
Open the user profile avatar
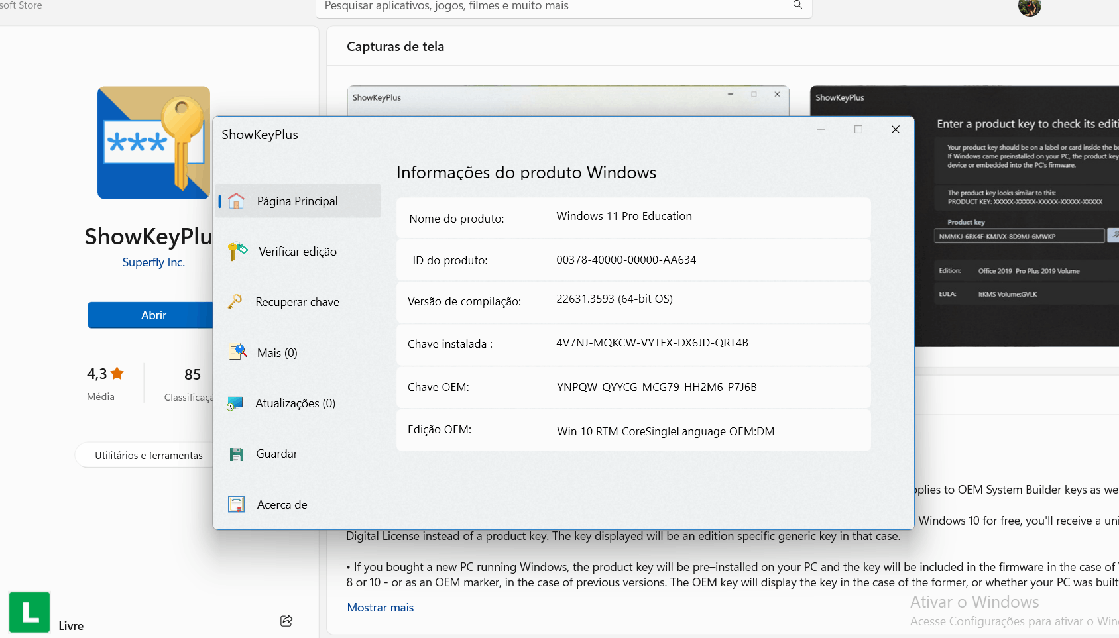tap(1029, 7)
